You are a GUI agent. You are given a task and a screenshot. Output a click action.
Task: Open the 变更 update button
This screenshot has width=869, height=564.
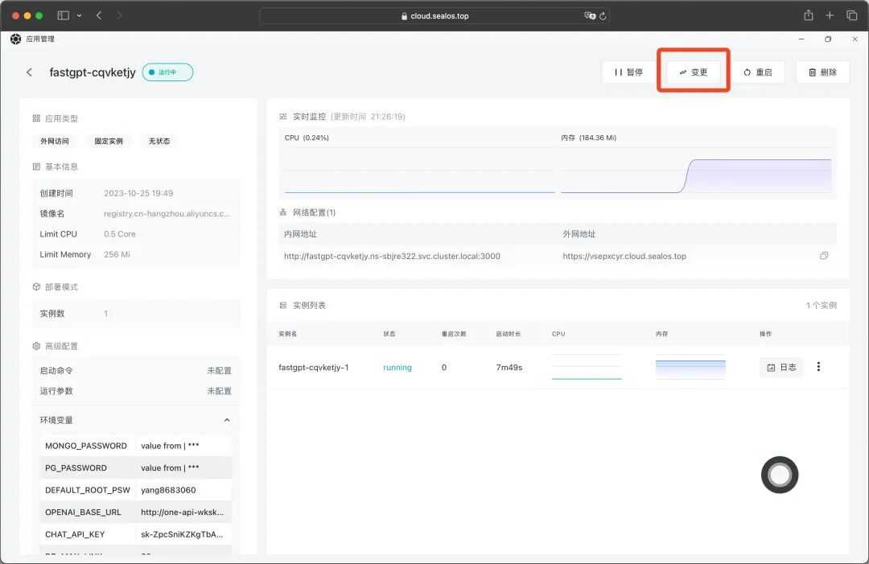point(694,72)
